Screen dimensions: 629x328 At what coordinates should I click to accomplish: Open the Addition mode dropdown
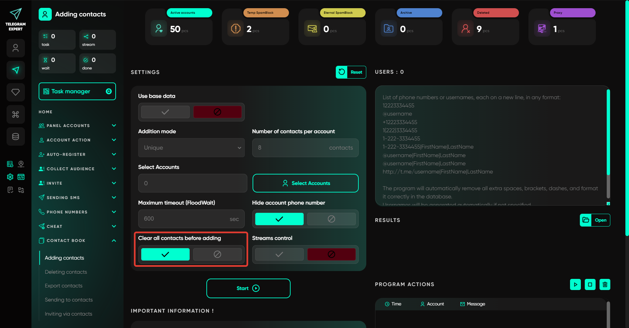pyautogui.click(x=191, y=148)
